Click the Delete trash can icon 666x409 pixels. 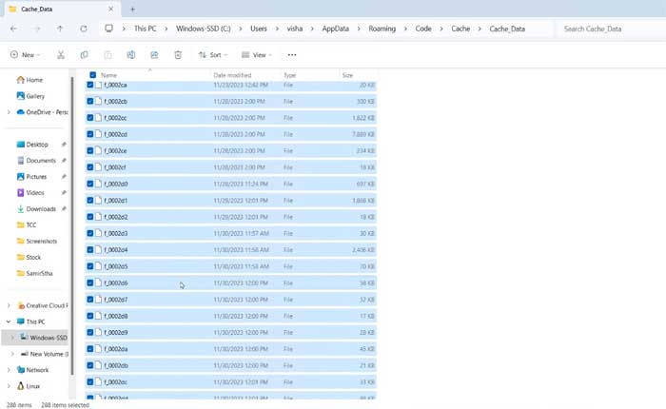pos(178,55)
